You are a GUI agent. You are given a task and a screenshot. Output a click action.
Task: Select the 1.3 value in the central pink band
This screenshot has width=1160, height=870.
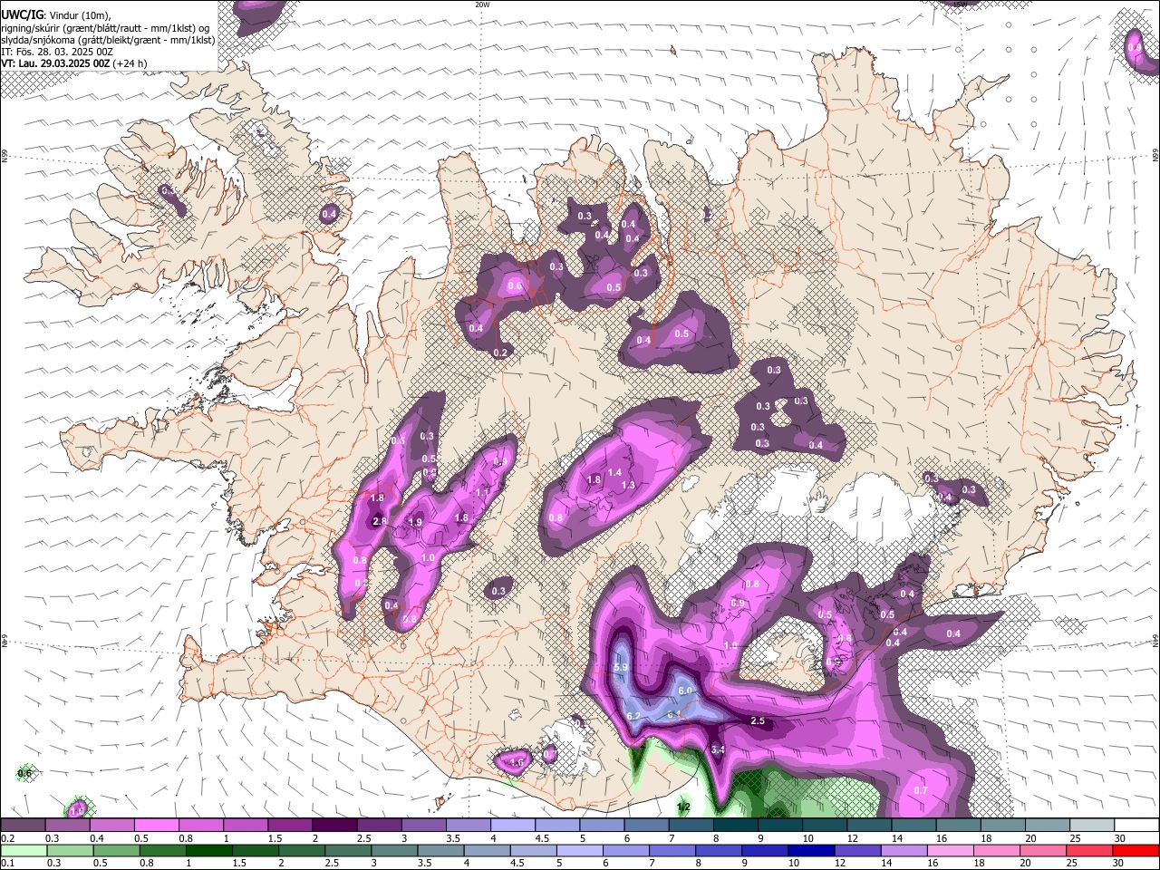[628, 486]
